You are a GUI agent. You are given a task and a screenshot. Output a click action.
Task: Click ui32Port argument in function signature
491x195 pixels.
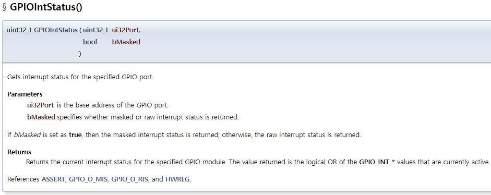(x=126, y=30)
